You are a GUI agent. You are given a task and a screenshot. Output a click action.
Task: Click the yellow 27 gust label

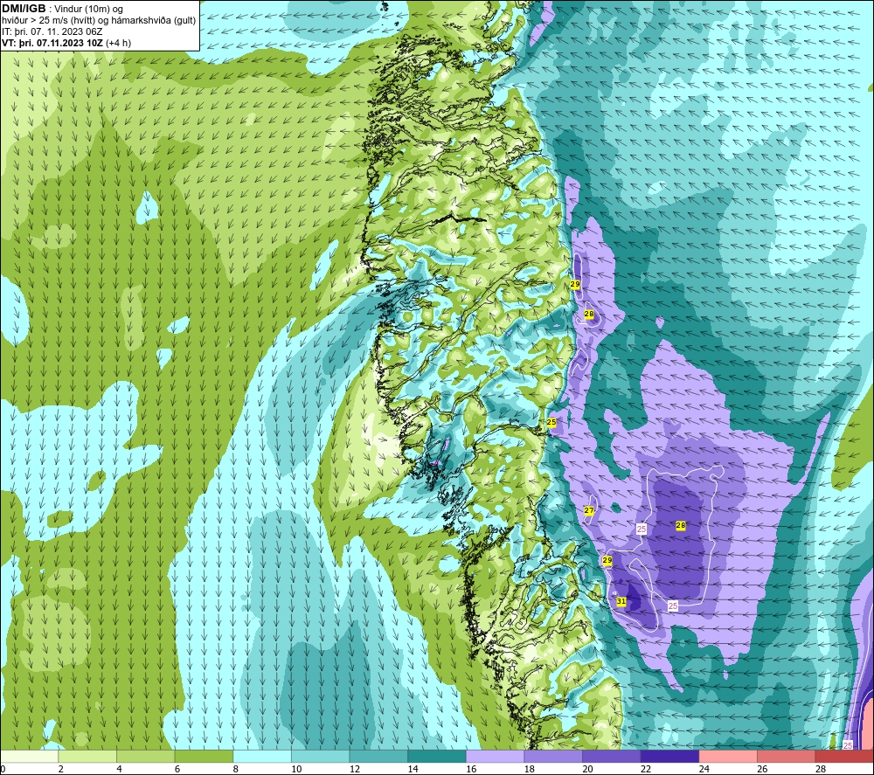coord(589,510)
